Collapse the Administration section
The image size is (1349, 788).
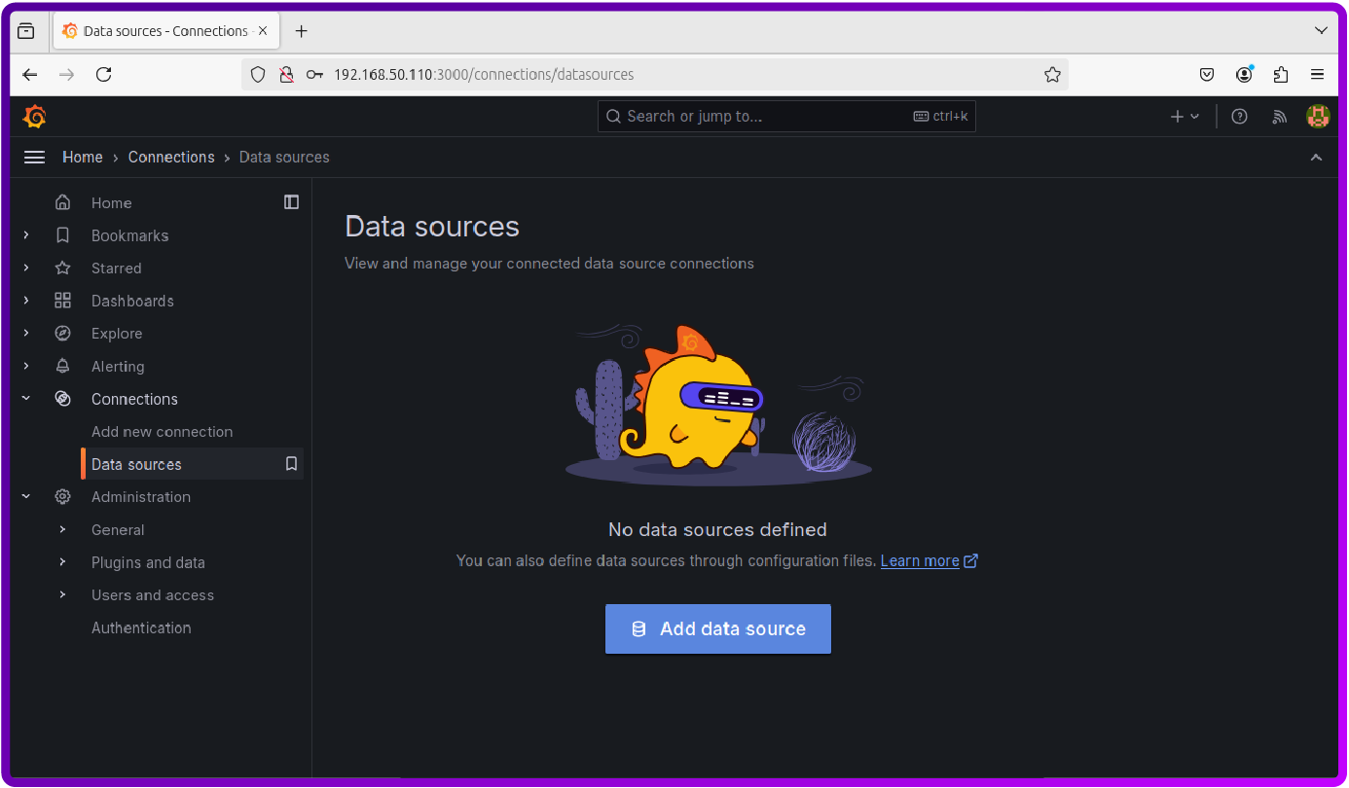(x=25, y=496)
